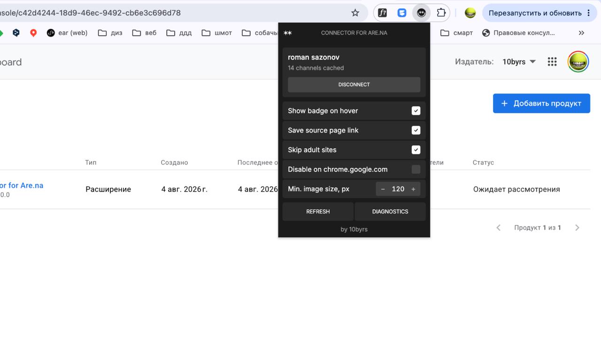
Task: Click the Disconnect button
Action: [x=354, y=84]
